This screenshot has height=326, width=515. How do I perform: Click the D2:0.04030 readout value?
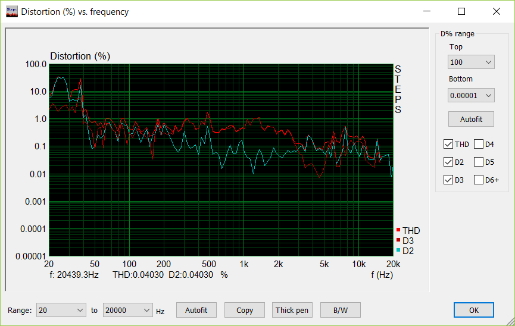[x=191, y=275]
